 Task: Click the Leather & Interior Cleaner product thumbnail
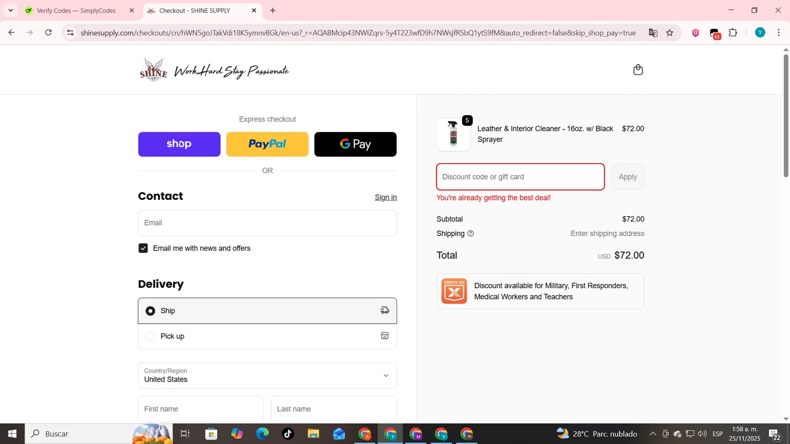point(453,134)
